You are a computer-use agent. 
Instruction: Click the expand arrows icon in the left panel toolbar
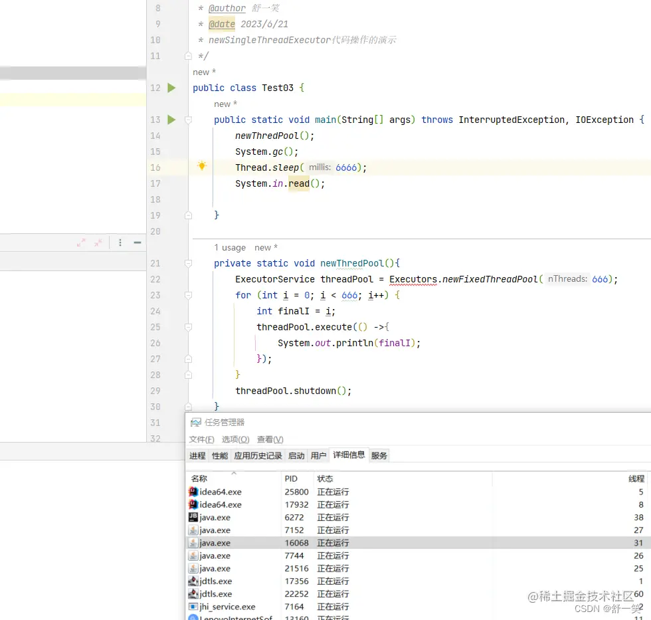pos(81,243)
